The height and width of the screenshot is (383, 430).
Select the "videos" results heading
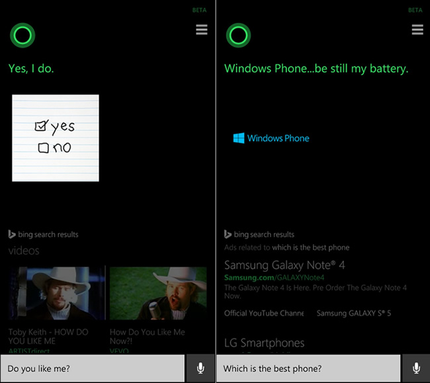(24, 251)
